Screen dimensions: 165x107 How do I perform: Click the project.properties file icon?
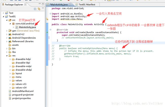tap(10, 98)
